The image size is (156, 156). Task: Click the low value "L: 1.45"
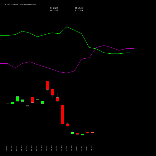[x=79, y=11]
